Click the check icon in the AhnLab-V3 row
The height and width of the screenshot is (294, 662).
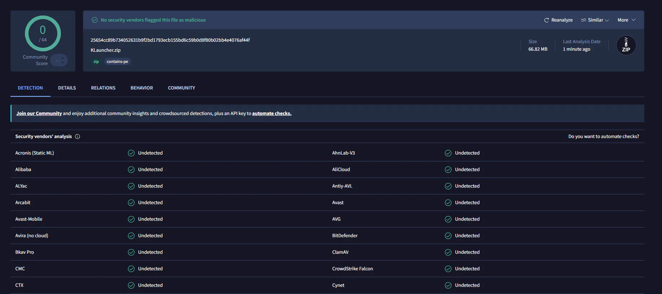coord(448,153)
